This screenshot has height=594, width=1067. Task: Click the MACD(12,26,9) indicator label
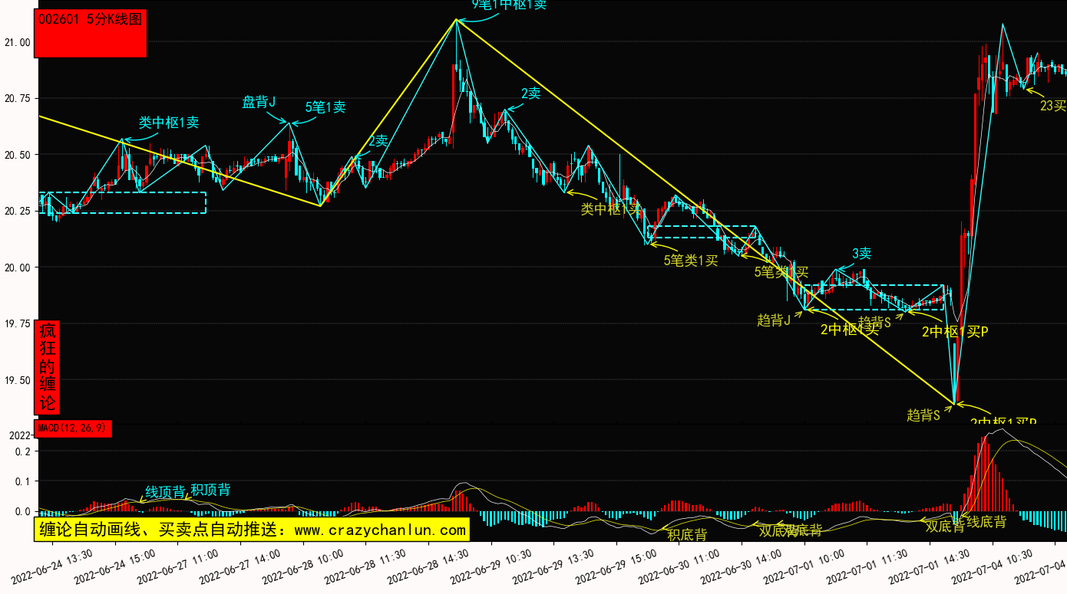coord(73,428)
